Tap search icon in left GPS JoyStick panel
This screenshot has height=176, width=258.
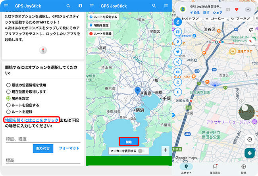[68, 6]
